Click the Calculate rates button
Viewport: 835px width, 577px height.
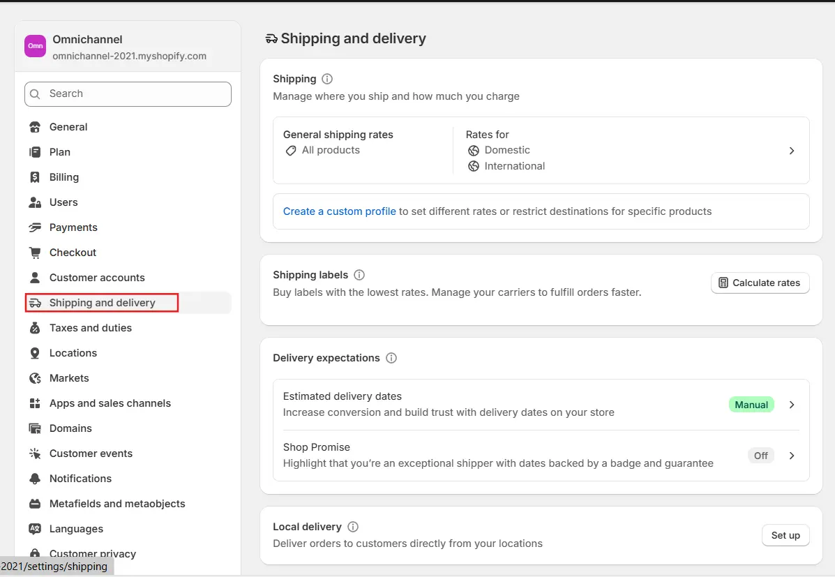pyautogui.click(x=760, y=283)
